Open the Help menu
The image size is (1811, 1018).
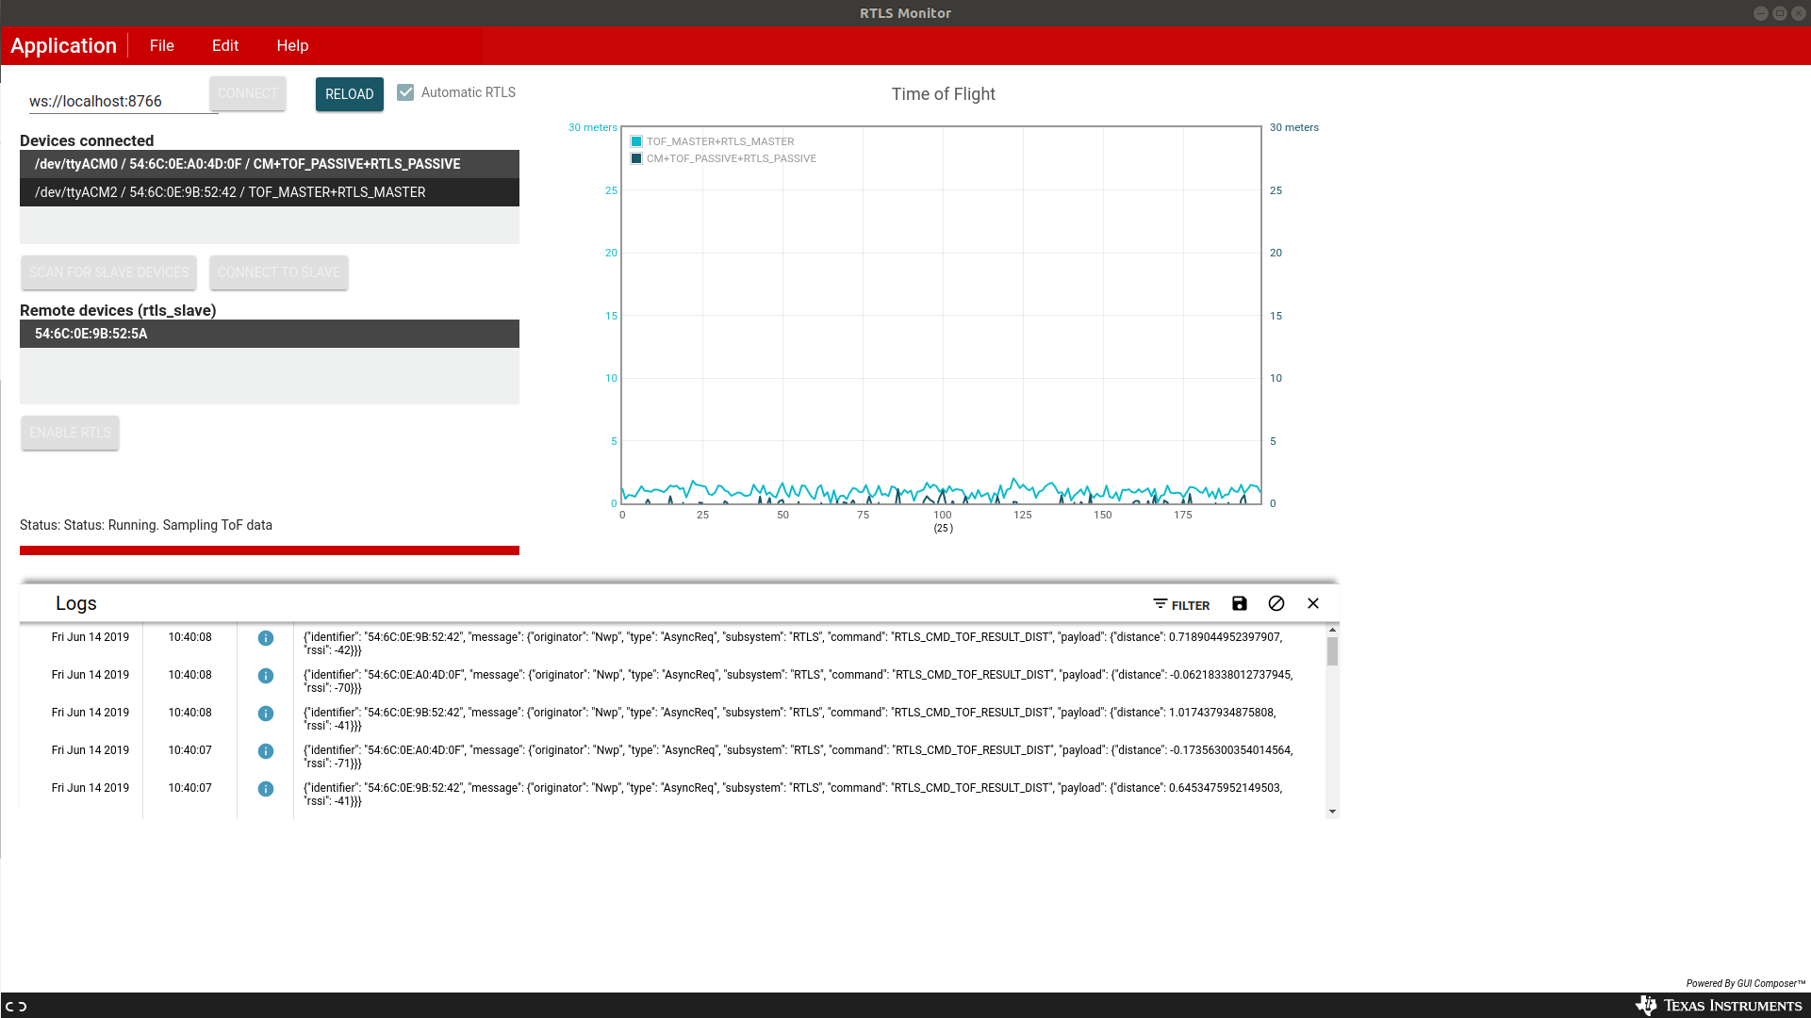[292, 45]
